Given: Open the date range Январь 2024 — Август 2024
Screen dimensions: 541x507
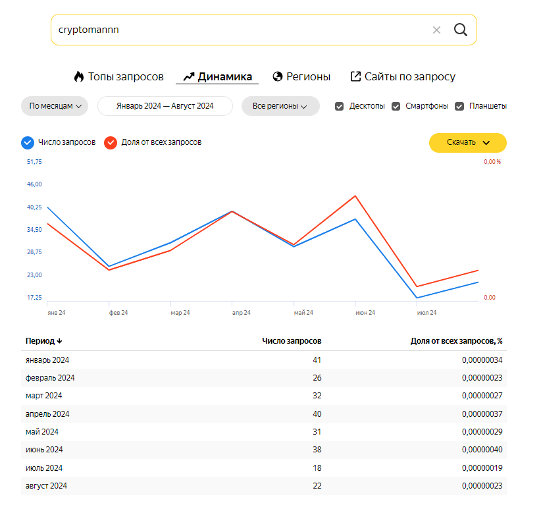Looking at the screenshot, I should click(165, 106).
